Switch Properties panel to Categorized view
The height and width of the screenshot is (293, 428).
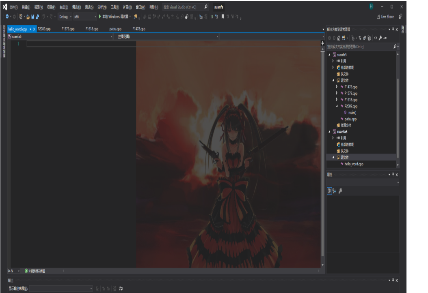coord(329,191)
